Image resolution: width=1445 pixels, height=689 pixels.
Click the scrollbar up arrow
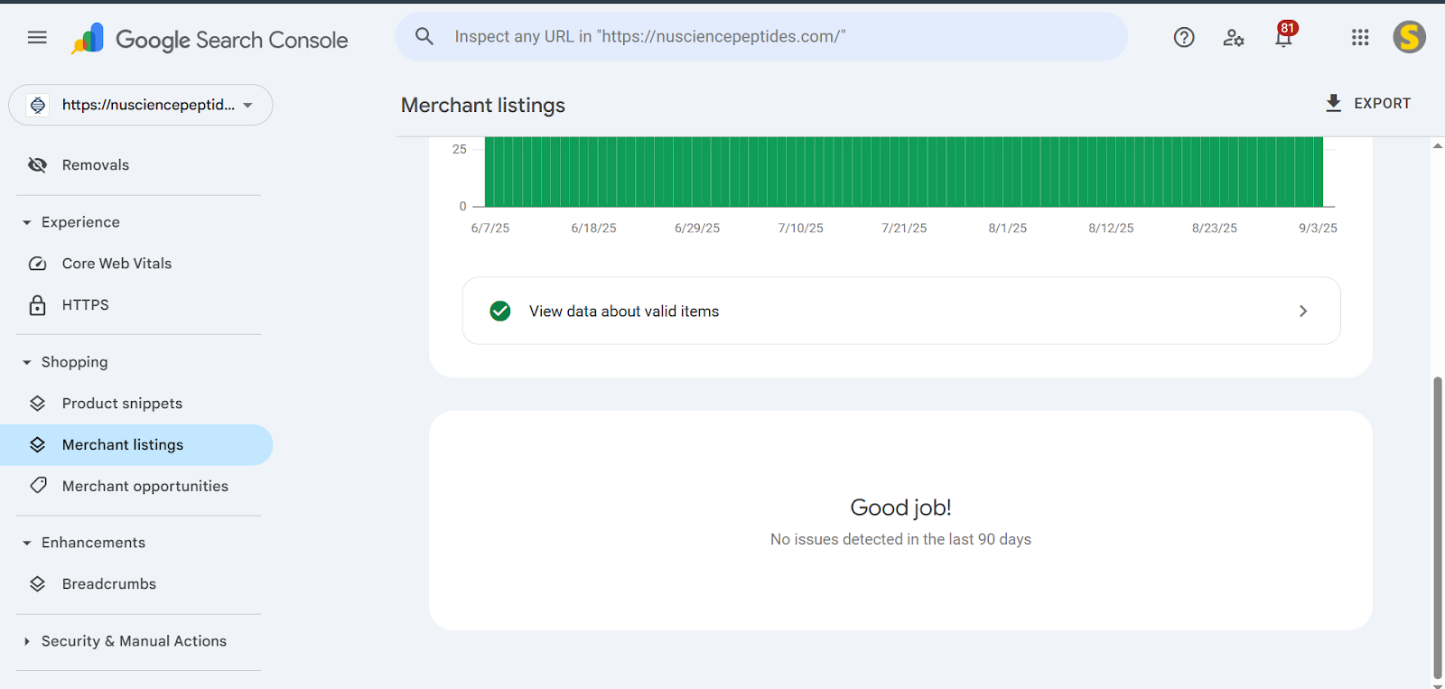pyautogui.click(x=1438, y=145)
